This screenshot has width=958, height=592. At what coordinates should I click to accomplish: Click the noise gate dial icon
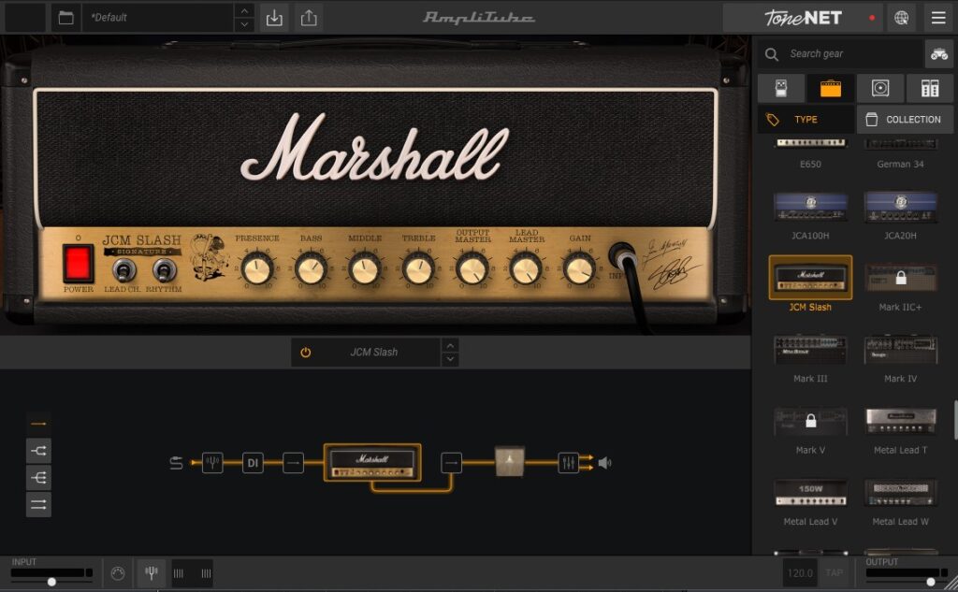pyautogui.click(x=118, y=573)
